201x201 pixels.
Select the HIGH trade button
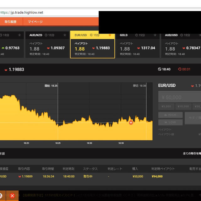point(171,115)
